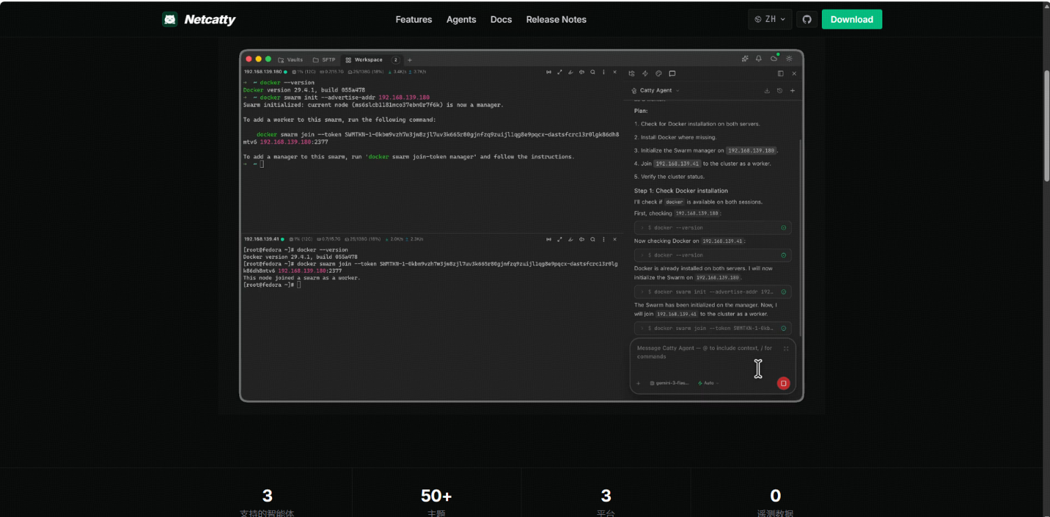1050x517 pixels.
Task: Open more options on 192.168.139.180 terminal
Action: (x=603, y=72)
